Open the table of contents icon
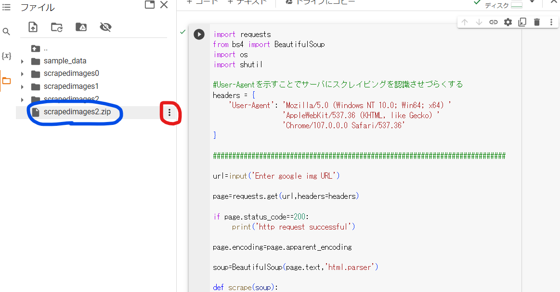 pyautogui.click(x=6, y=7)
